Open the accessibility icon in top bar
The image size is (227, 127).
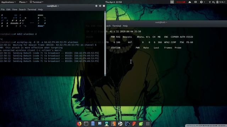pos(201,2)
